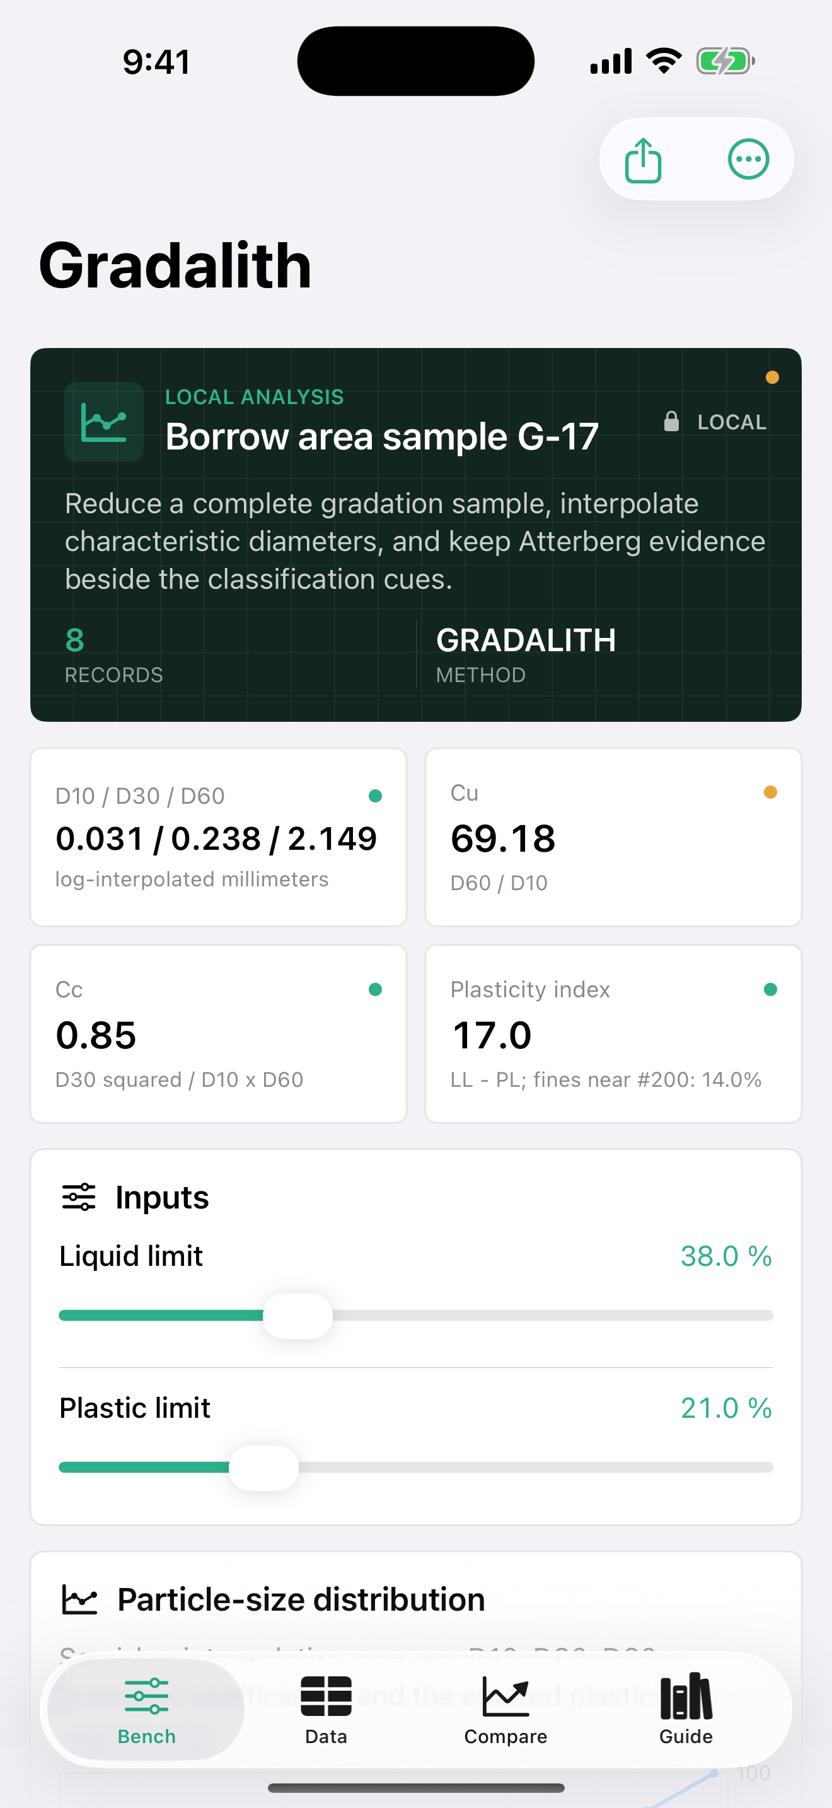
Task: Adjust the Plastic limit slider thumb
Action: (x=263, y=1468)
